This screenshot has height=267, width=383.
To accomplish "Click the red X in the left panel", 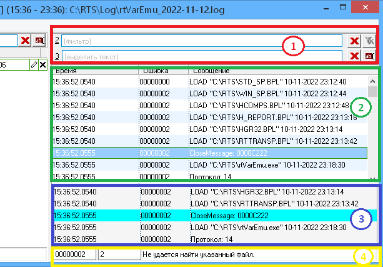I will click(x=25, y=41).
